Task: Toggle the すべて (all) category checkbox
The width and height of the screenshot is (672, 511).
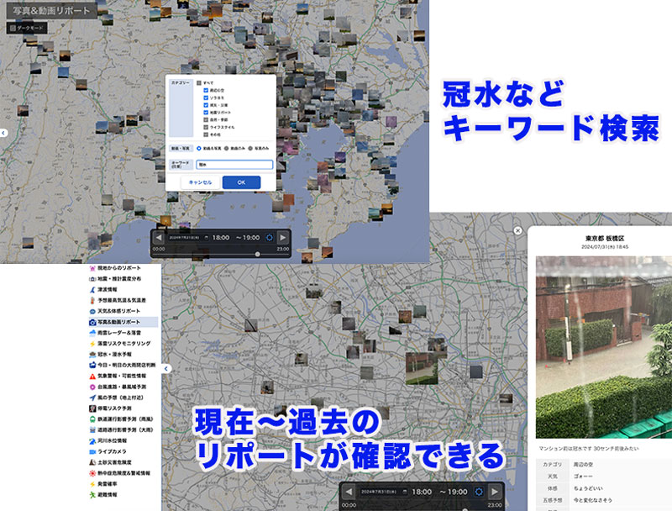Action: [199, 83]
